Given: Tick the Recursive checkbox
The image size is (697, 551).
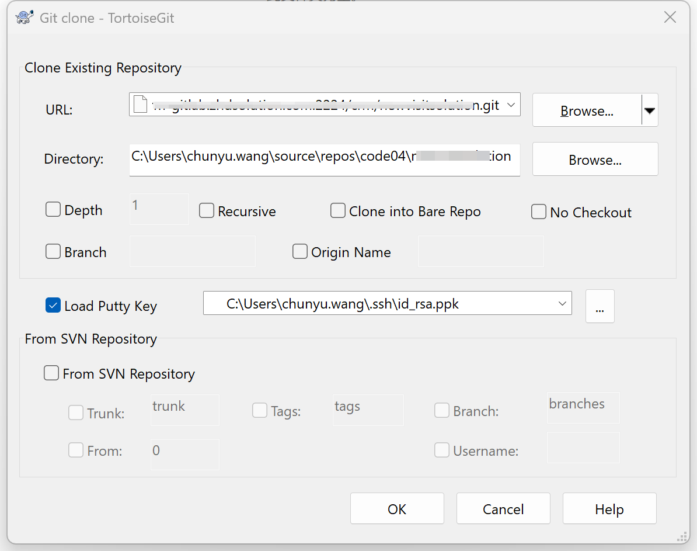Looking at the screenshot, I should pos(206,210).
